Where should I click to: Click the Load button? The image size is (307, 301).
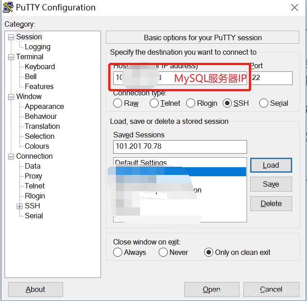click(x=271, y=165)
